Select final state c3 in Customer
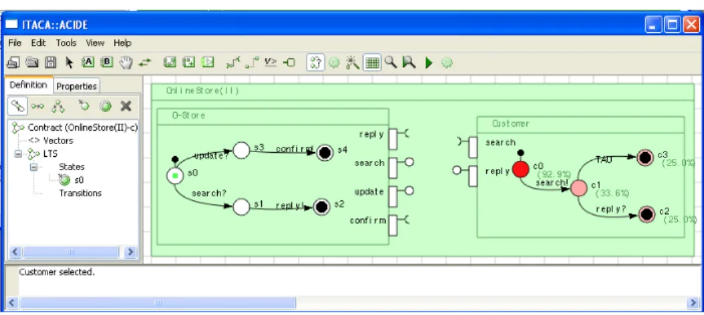704x315 pixels. click(645, 157)
